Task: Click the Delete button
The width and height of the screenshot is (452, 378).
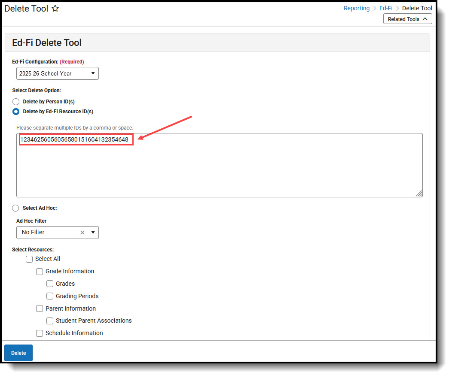Action: click(x=18, y=353)
